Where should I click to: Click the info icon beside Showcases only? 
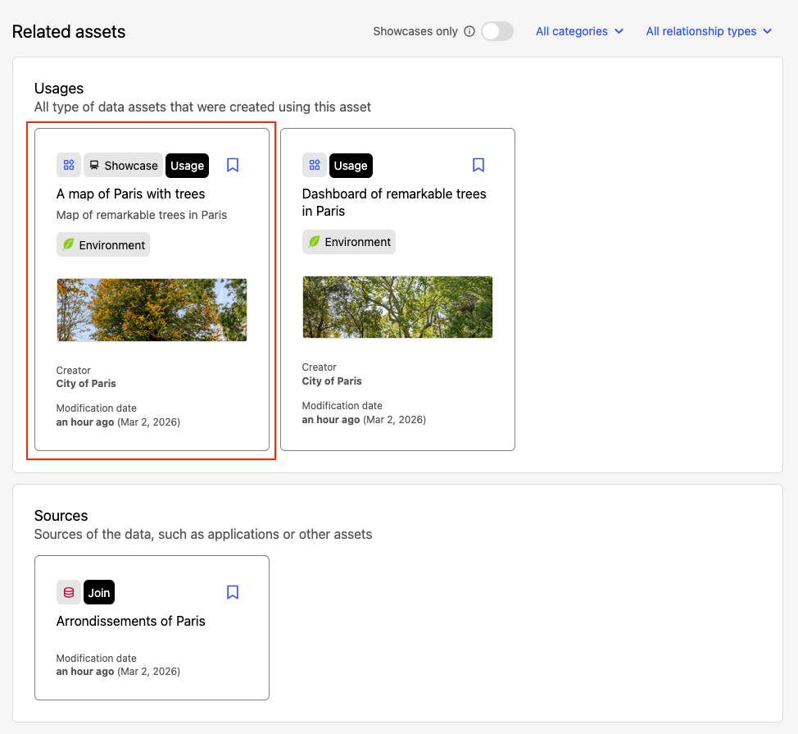469,32
